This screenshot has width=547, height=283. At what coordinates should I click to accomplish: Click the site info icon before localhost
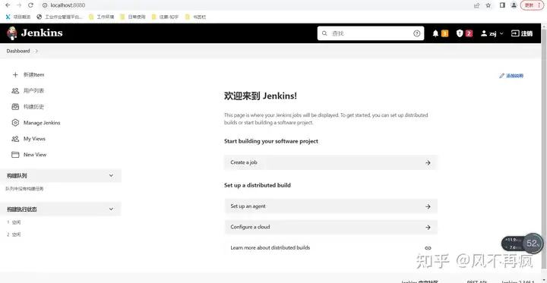45,5
